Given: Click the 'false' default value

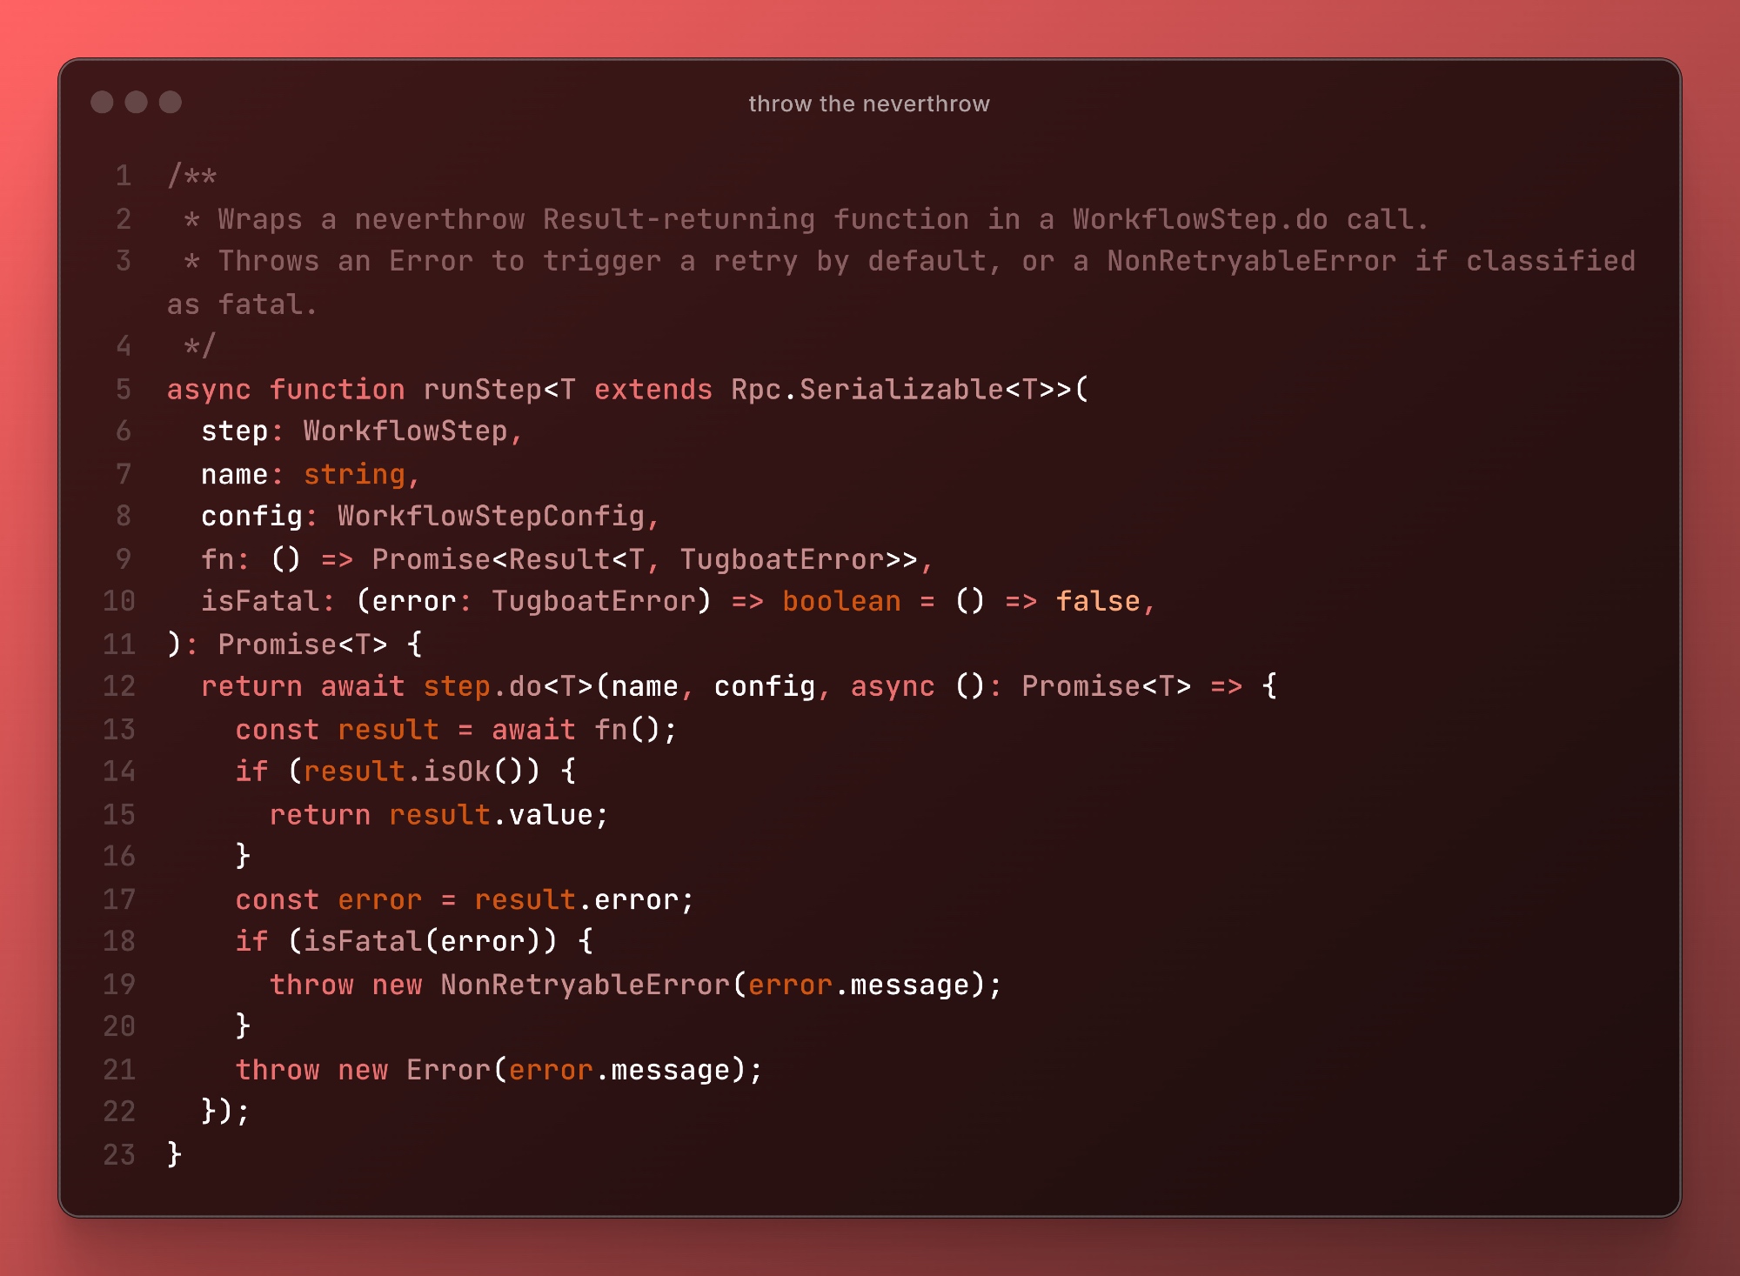Looking at the screenshot, I should tap(1097, 601).
